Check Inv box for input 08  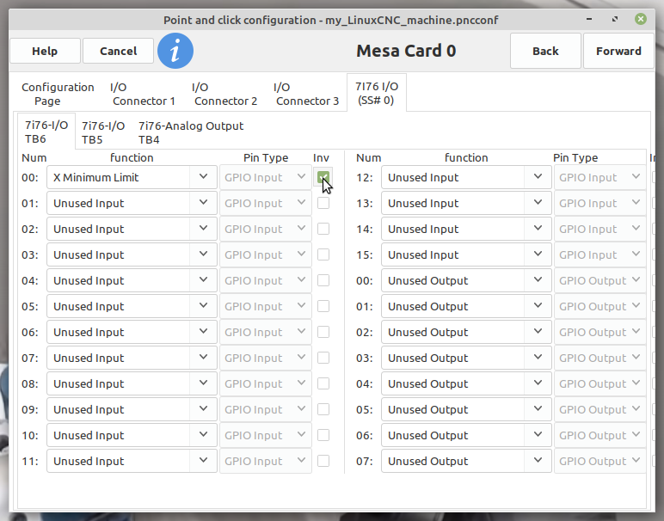[x=323, y=384]
